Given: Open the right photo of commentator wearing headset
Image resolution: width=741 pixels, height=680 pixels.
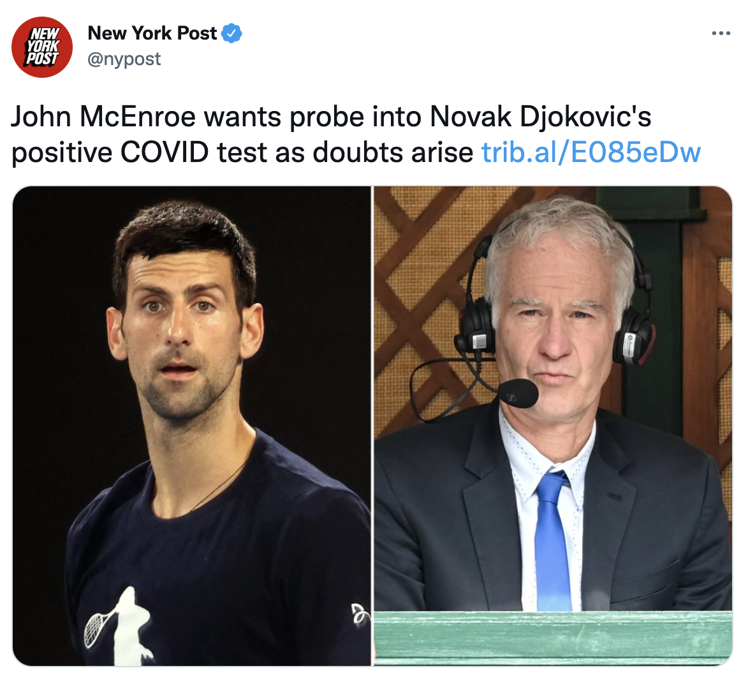Looking at the screenshot, I should pos(554,425).
